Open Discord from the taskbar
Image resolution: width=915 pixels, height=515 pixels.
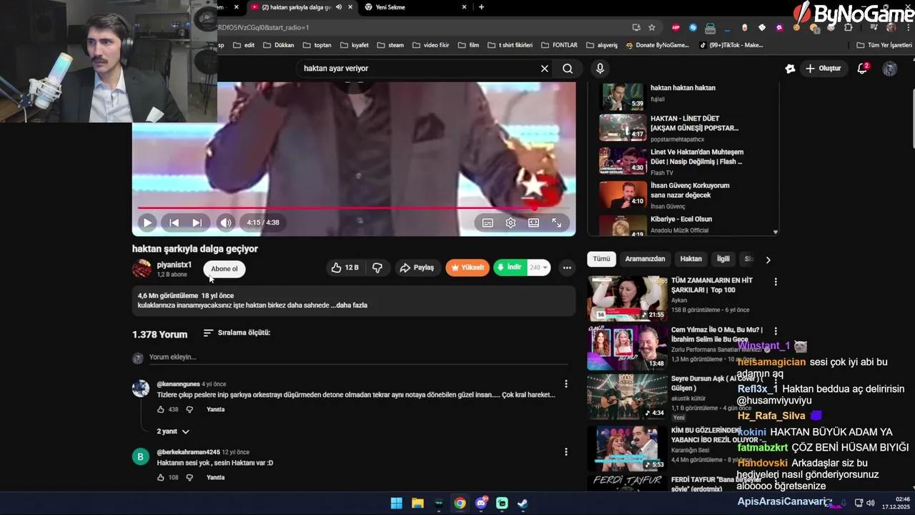(x=481, y=503)
